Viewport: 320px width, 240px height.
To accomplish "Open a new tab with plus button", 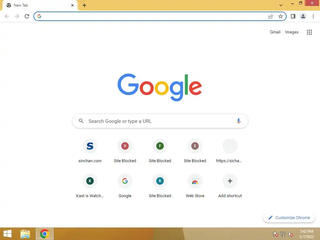I will point(84,5).
